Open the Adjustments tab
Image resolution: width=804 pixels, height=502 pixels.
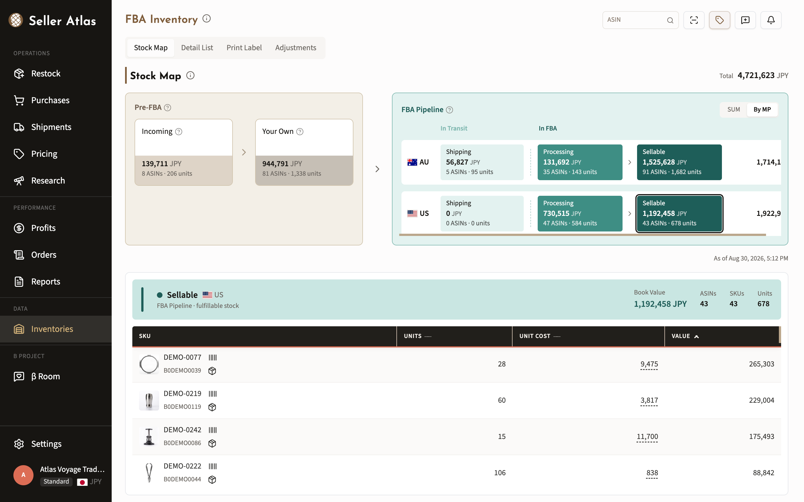(x=295, y=48)
